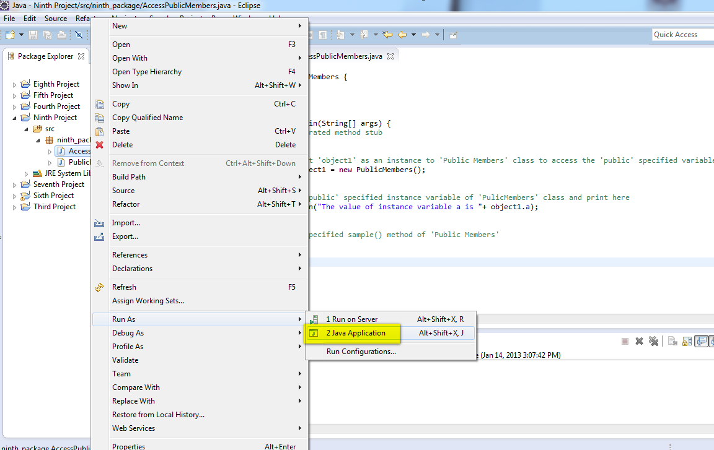The width and height of the screenshot is (714, 450).
Task: Expand the Fifth Project tree node
Action: (x=15, y=96)
